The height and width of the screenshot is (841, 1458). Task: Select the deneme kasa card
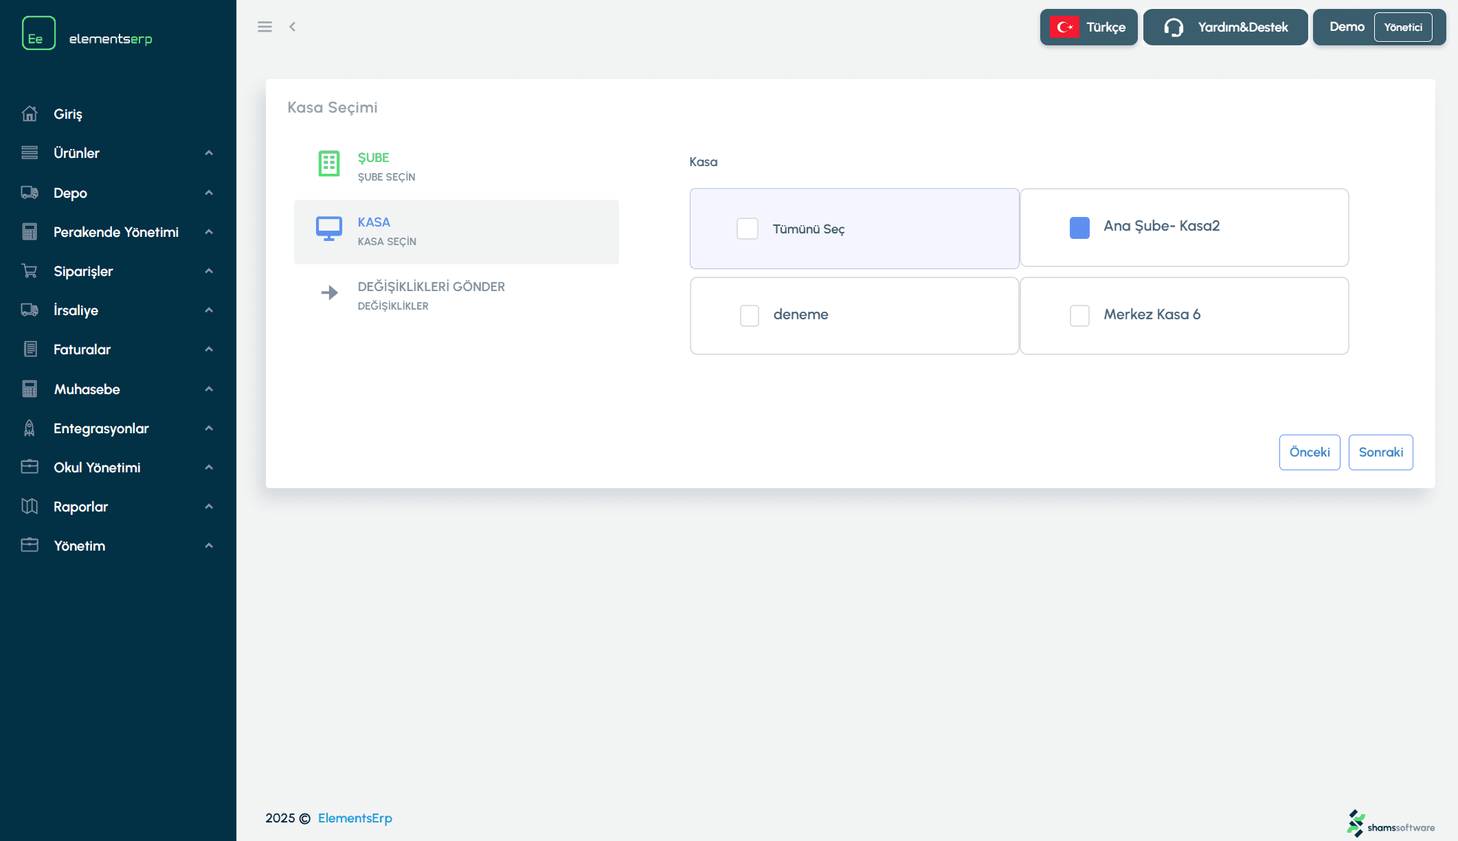point(853,316)
